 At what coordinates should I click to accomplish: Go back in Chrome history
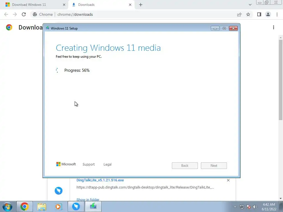(x=6, y=14)
